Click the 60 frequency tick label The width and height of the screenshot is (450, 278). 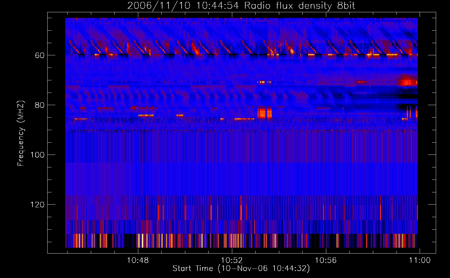tap(40, 55)
